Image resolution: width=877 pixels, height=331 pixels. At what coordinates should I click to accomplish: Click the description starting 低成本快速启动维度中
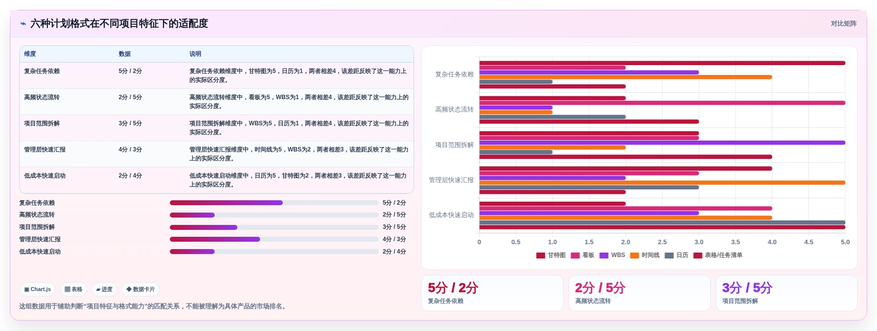click(x=298, y=180)
